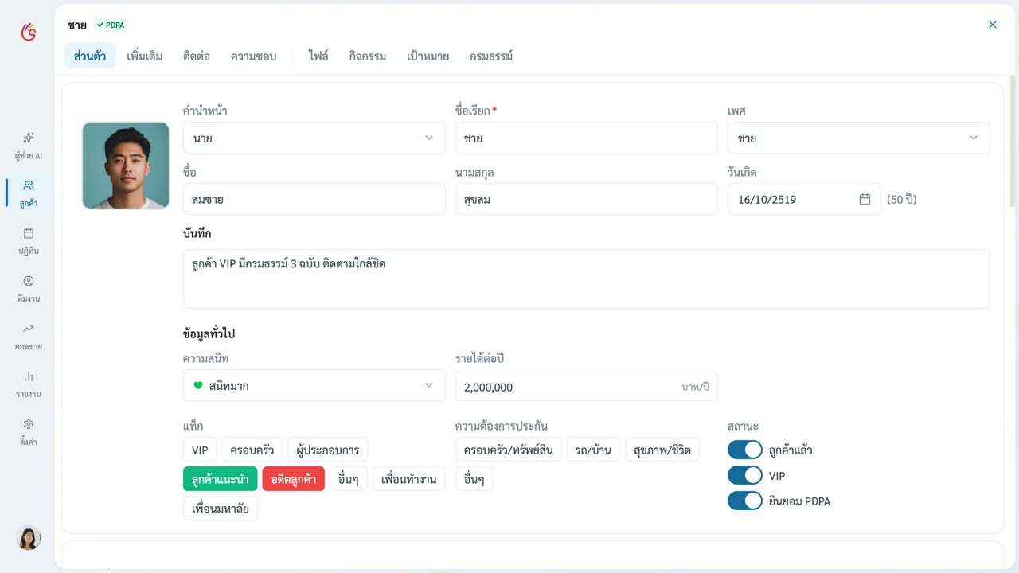Select the รถ/บ้าน insurance need
This screenshot has width=1019, height=573.
coord(594,450)
